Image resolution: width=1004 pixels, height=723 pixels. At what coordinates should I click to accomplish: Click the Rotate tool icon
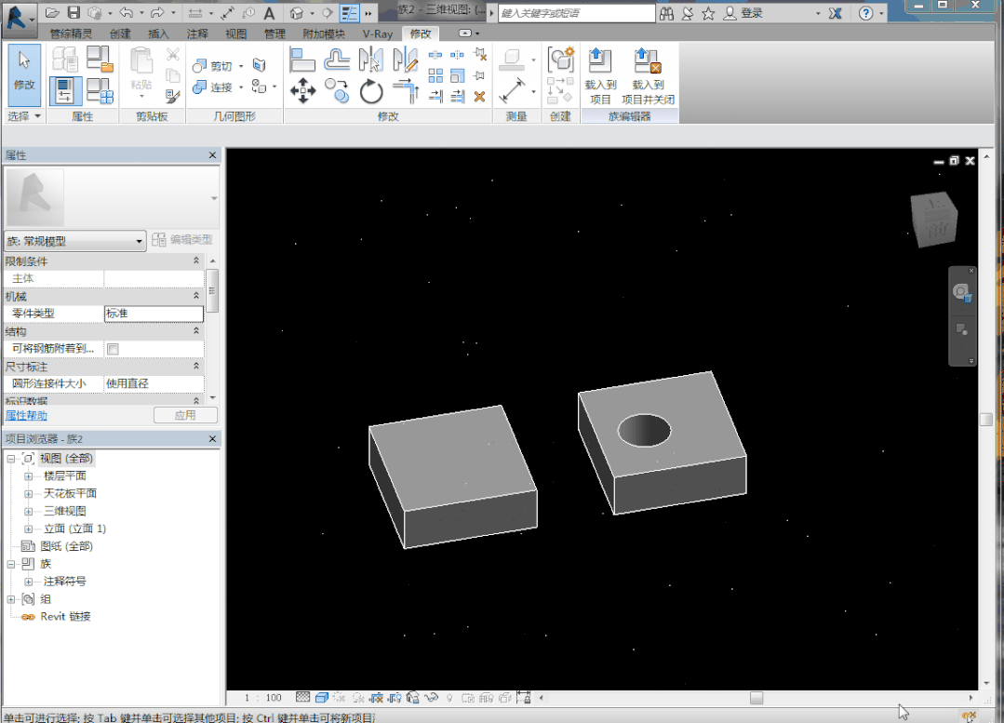(371, 91)
